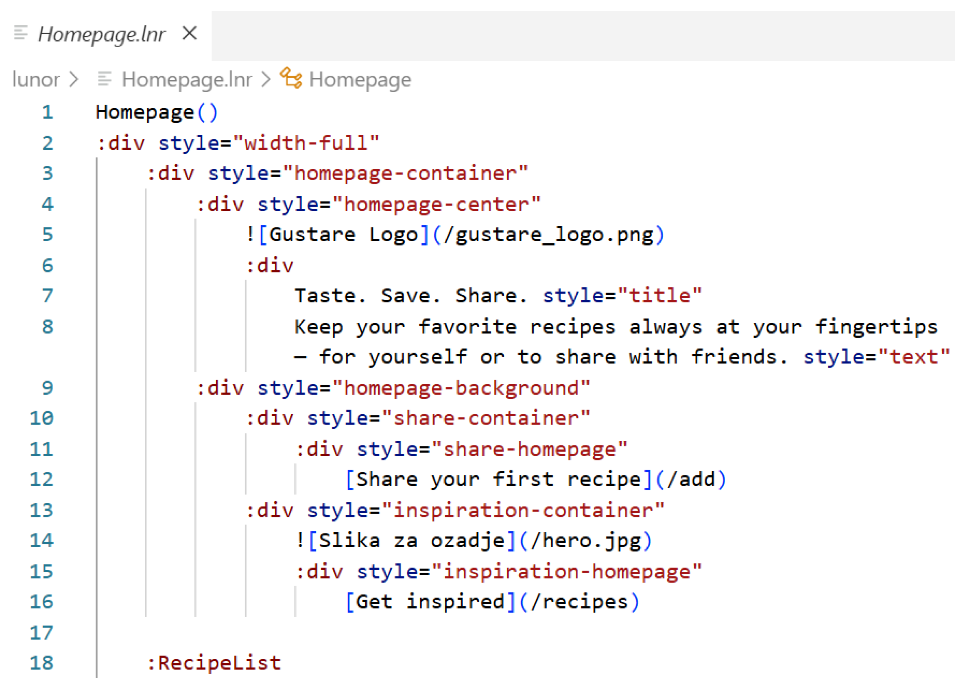Click "Share your first recipe" link text
Image resolution: width=966 pixels, height=687 pixels.
click(x=498, y=480)
